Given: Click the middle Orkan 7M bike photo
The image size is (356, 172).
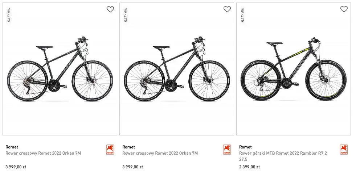Looking at the screenshot, I should tap(177, 69).
